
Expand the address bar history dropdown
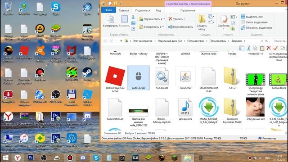click(262, 41)
